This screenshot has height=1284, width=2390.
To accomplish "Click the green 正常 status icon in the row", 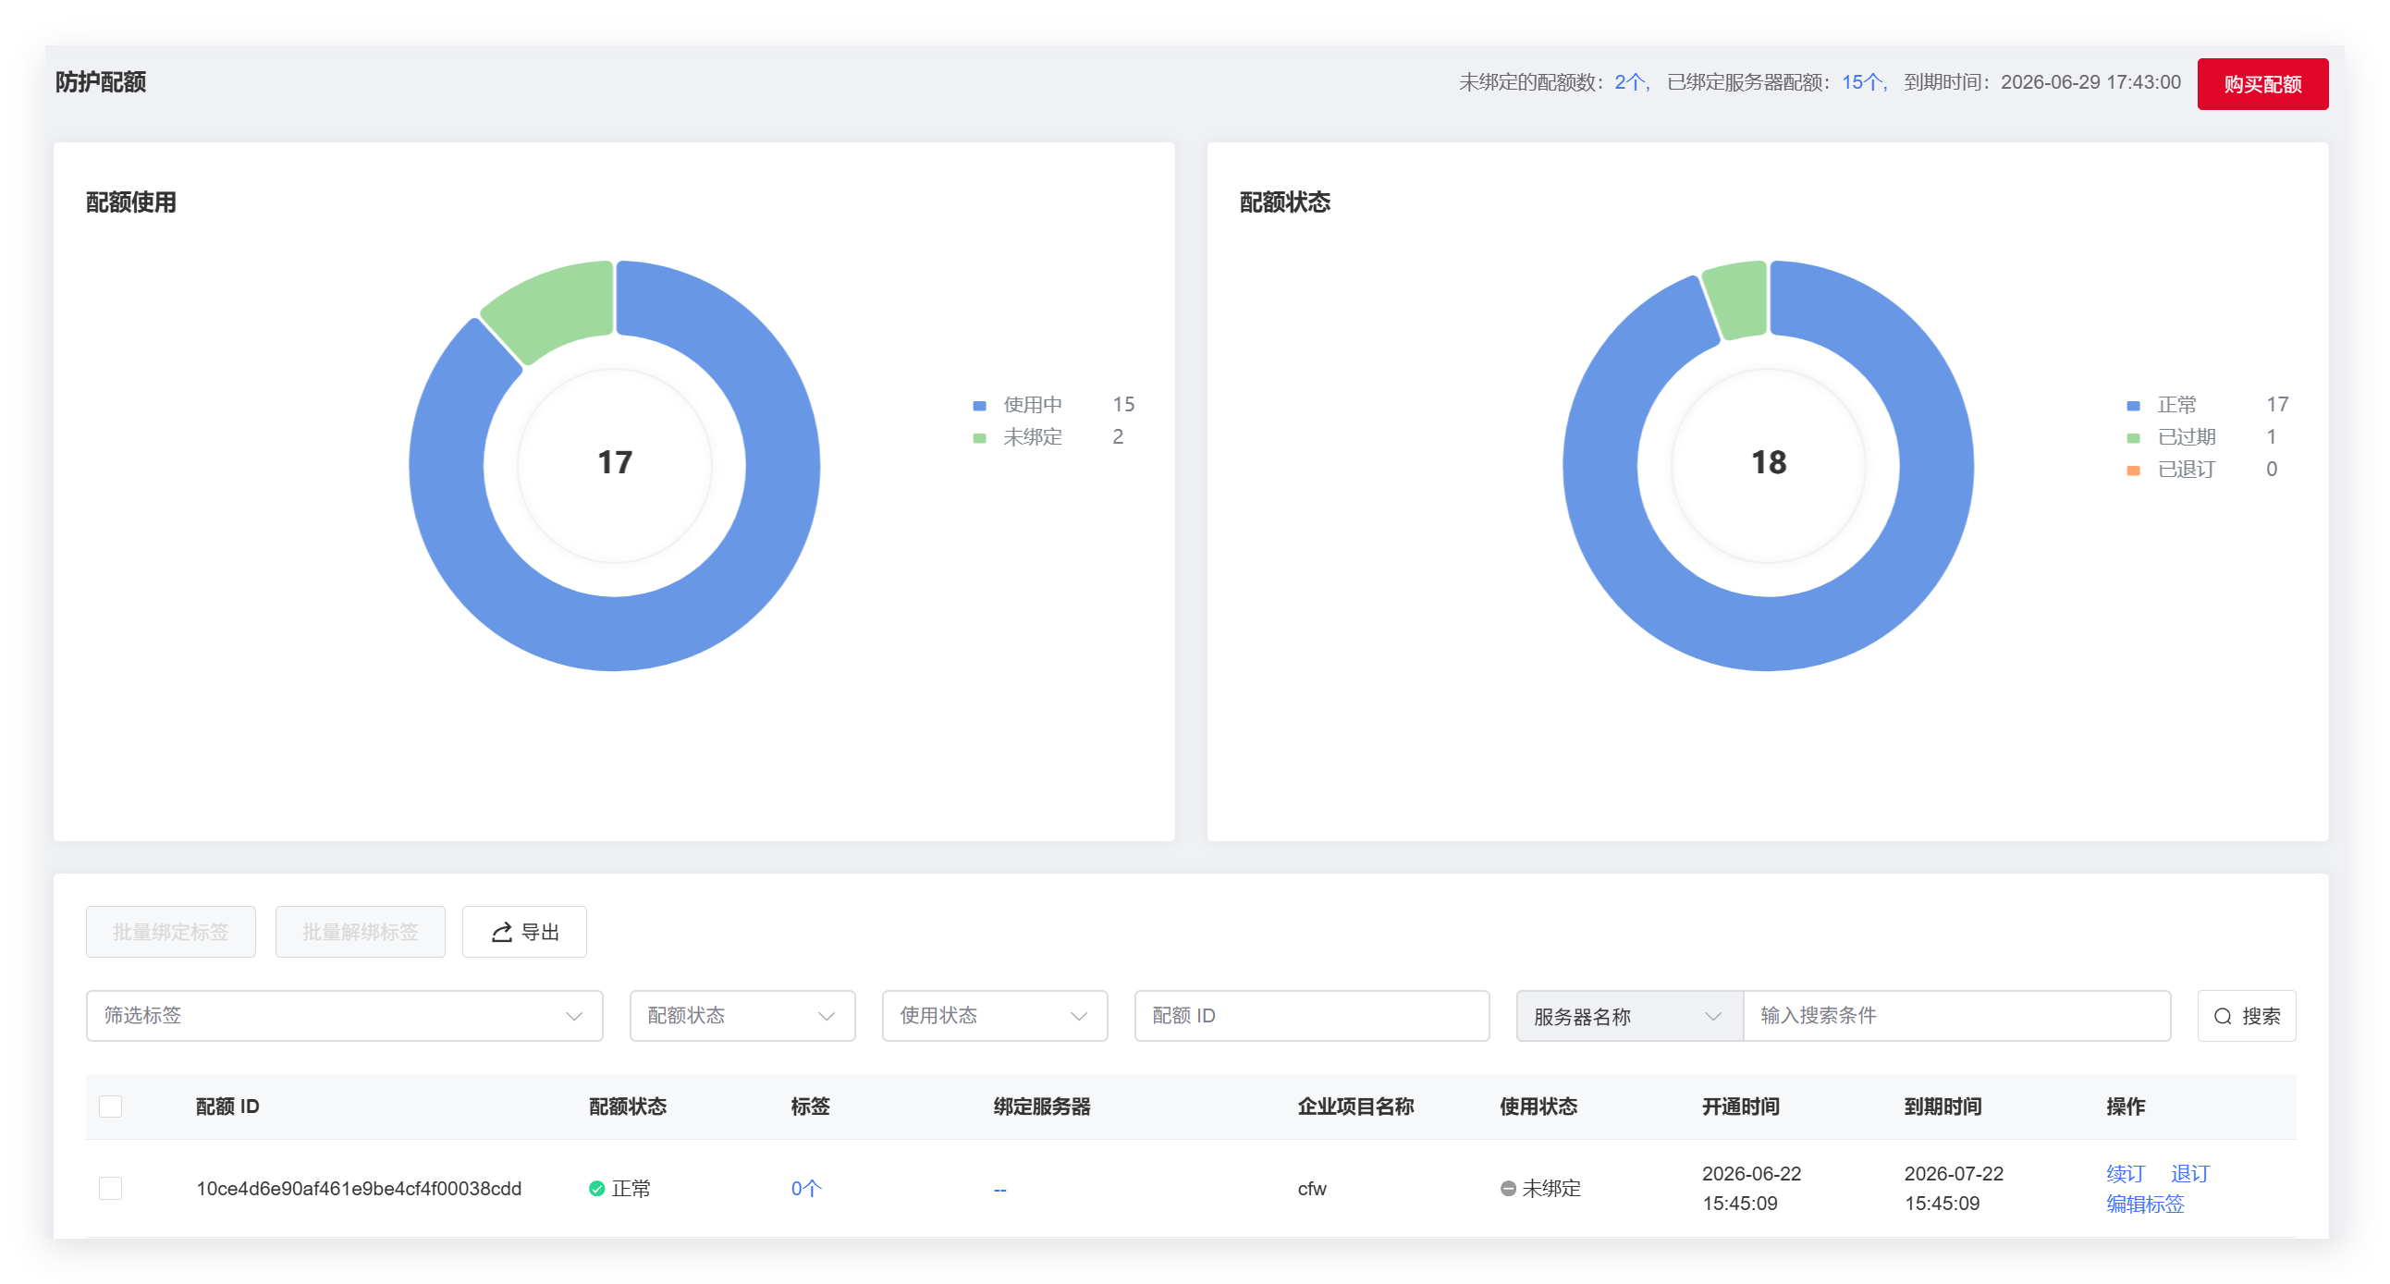I will (x=596, y=1189).
